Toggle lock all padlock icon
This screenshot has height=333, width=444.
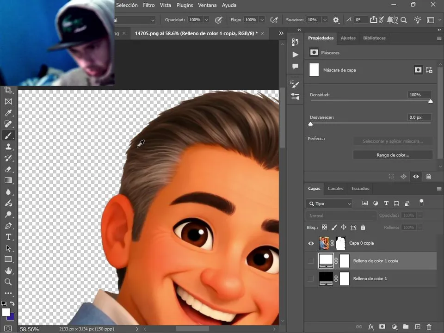(x=363, y=228)
